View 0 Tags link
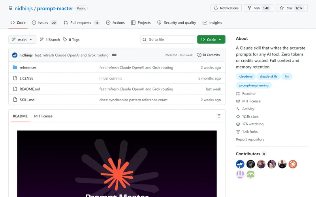The image size is (316, 197). 71,40
